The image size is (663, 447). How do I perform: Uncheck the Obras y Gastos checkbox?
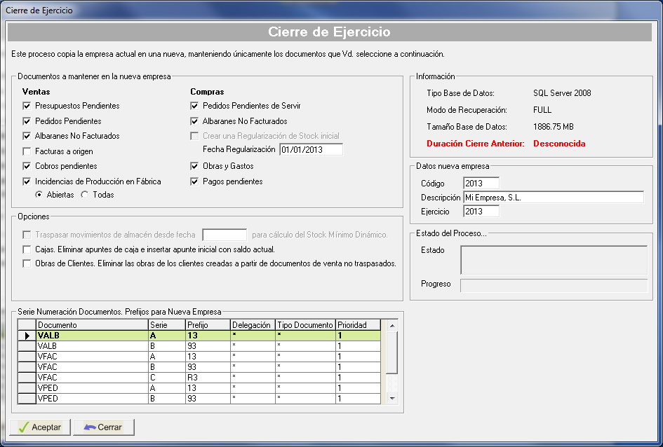click(x=195, y=166)
